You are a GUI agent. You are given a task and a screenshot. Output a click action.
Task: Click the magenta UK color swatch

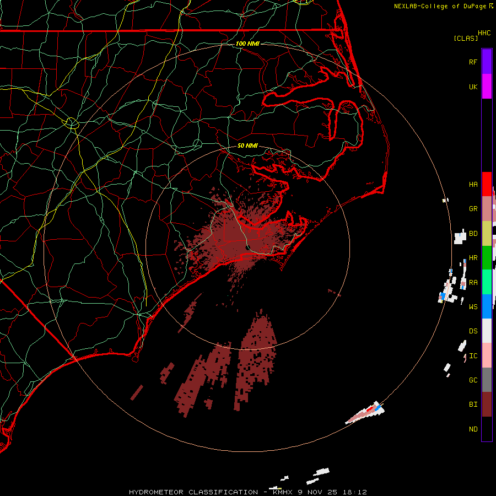487,87
